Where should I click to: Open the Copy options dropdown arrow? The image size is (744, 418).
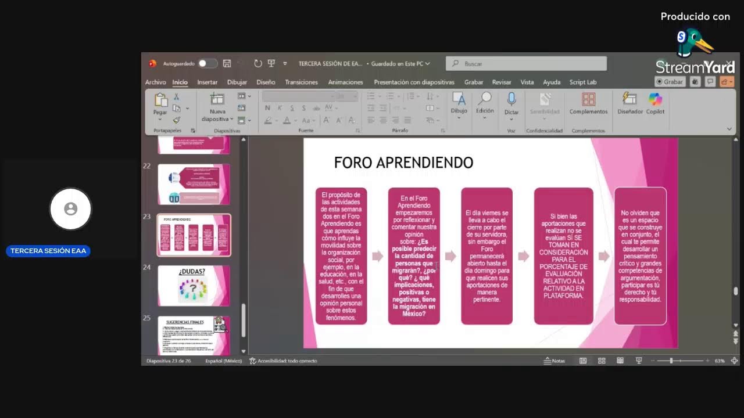(187, 109)
